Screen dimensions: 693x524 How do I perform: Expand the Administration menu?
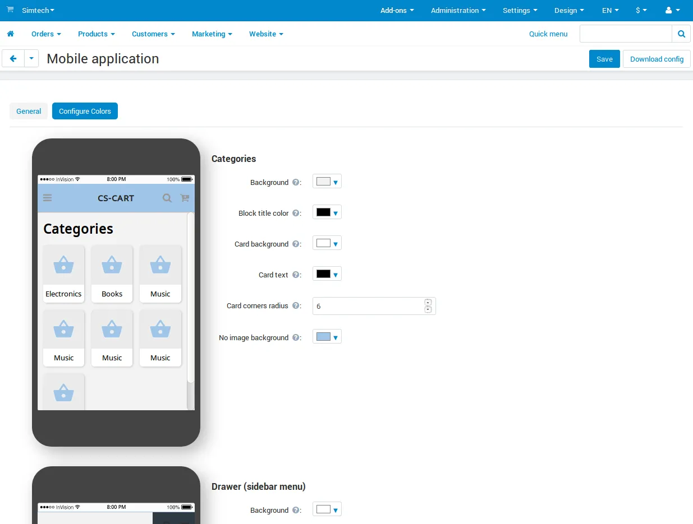458,11
